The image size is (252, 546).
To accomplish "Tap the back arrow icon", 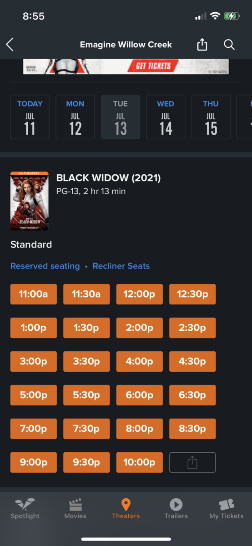I will click(x=10, y=45).
